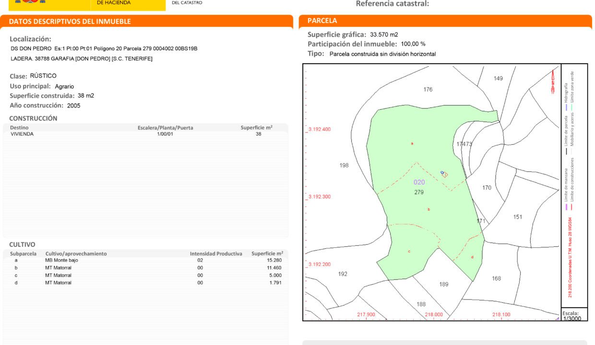Click parcel label '17473' on the map
The width and height of the screenshot is (595, 345).
tap(464, 144)
